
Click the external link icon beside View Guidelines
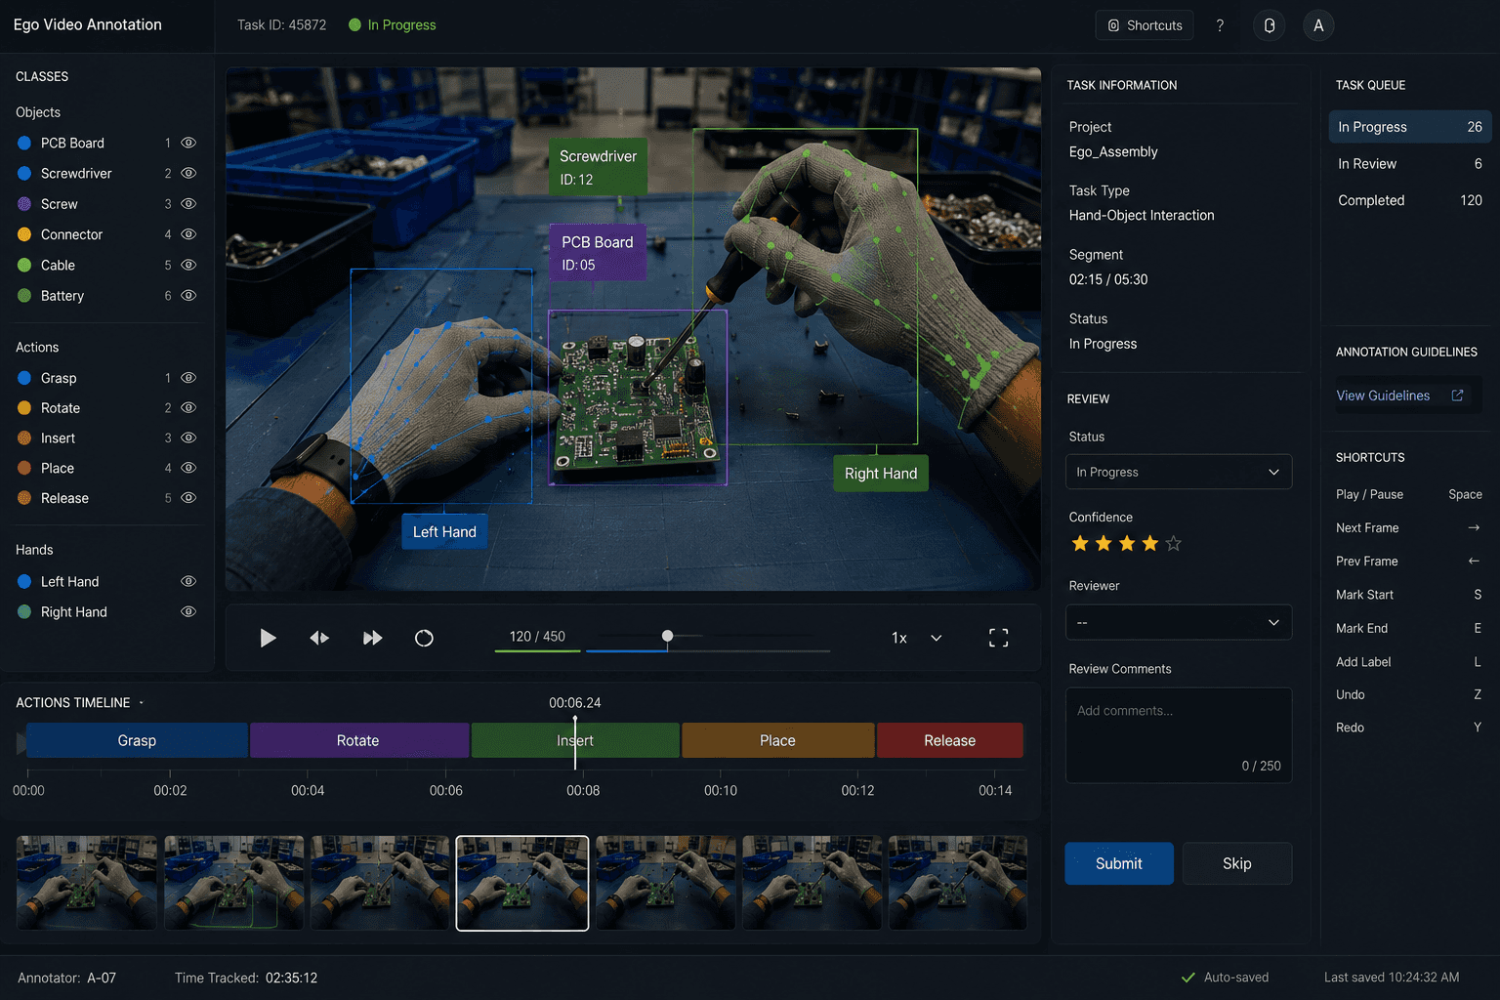(x=1457, y=396)
